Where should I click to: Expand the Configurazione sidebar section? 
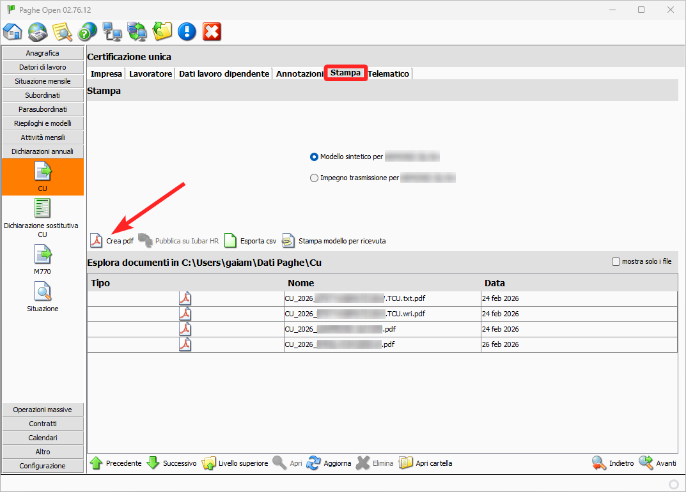pos(43,466)
